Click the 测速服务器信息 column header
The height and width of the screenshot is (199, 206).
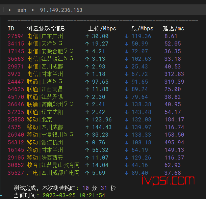pos(46,28)
